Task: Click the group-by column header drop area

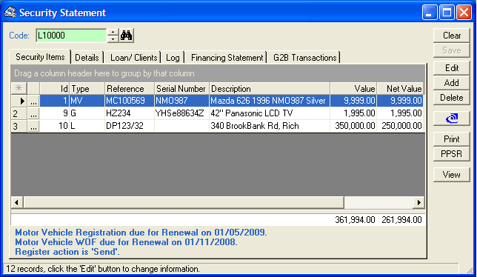Action: pos(218,73)
